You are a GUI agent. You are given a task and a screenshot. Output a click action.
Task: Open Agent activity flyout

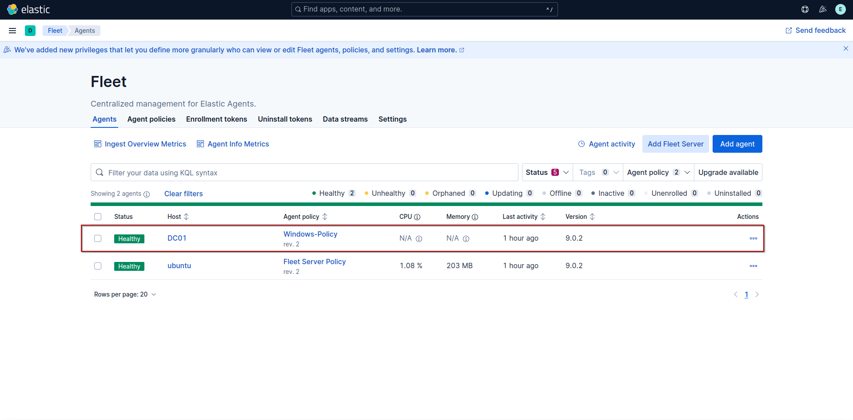tap(606, 144)
